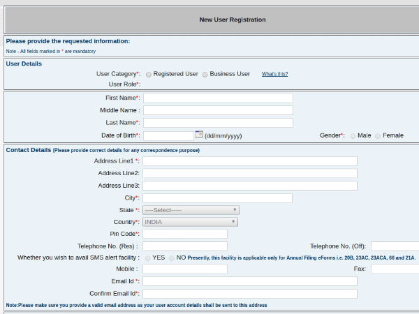The width and height of the screenshot is (419, 314).
Task: Click the Confirm Email Id field
Action: point(250,294)
